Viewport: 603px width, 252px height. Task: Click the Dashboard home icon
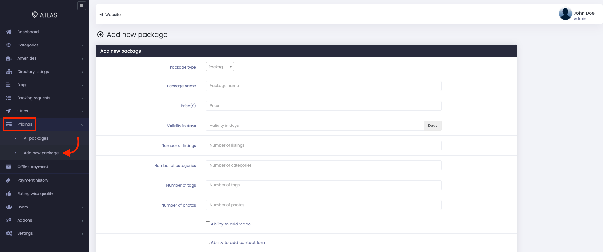(9, 32)
